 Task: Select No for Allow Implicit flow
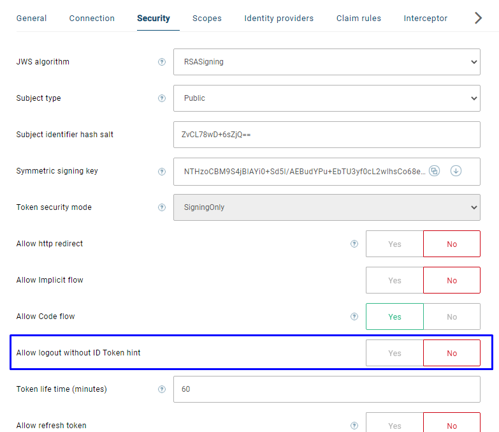(x=452, y=280)
